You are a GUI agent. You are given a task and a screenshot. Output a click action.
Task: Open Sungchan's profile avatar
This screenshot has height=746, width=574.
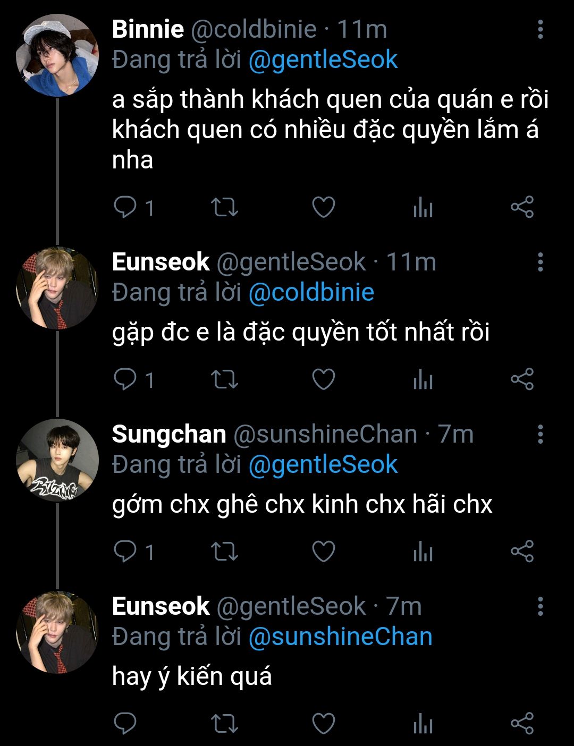pos(57,460)
